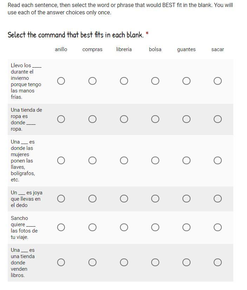This screenshot has width=247, height=290.
Task: Pick sacar for 'Una tienda de ropa' row
Action: pos(218,119)
